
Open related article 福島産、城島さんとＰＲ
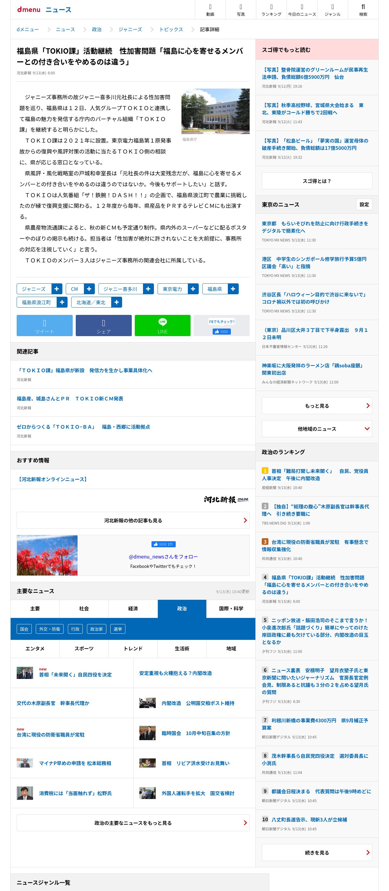point(70,398)
